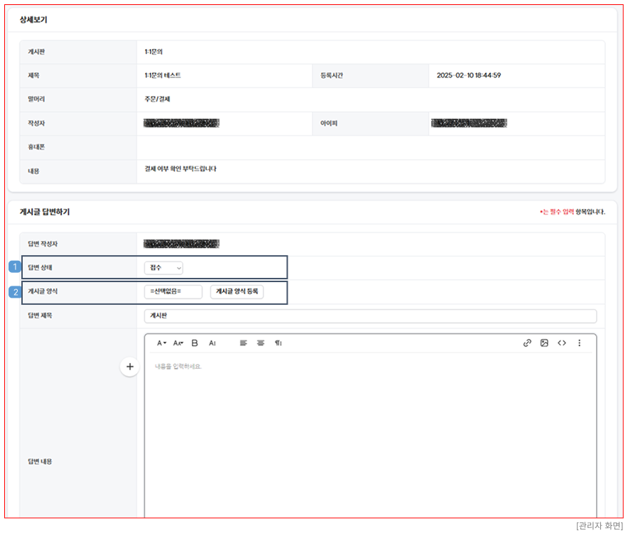Switch to code view in editor
628x533 pixels.
click(562, 343)
